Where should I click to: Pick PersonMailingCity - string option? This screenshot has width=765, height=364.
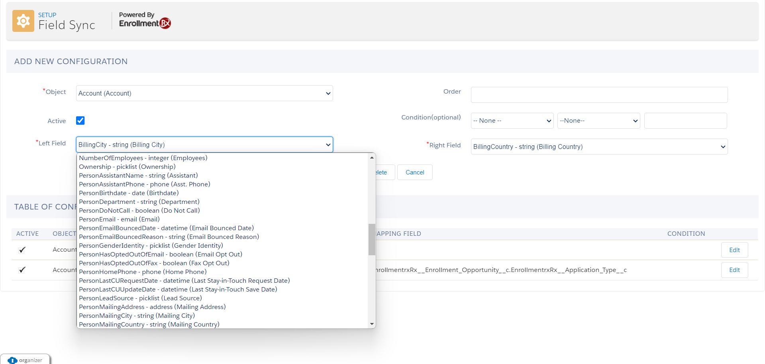click(137, 316)
